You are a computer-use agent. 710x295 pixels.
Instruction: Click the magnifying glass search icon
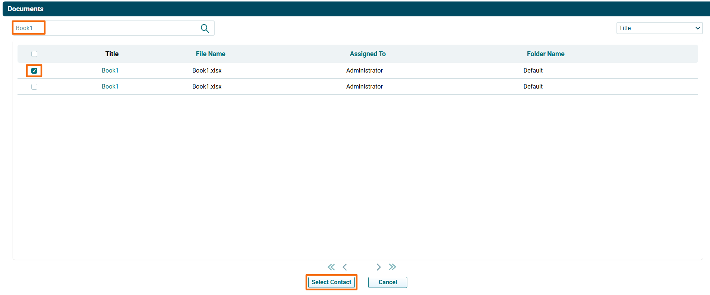[x=205, y=28]
